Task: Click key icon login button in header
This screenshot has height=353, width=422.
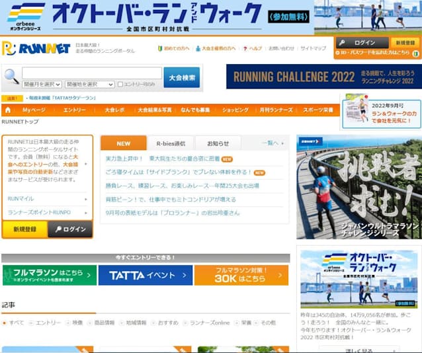Action: click(362, 42)
